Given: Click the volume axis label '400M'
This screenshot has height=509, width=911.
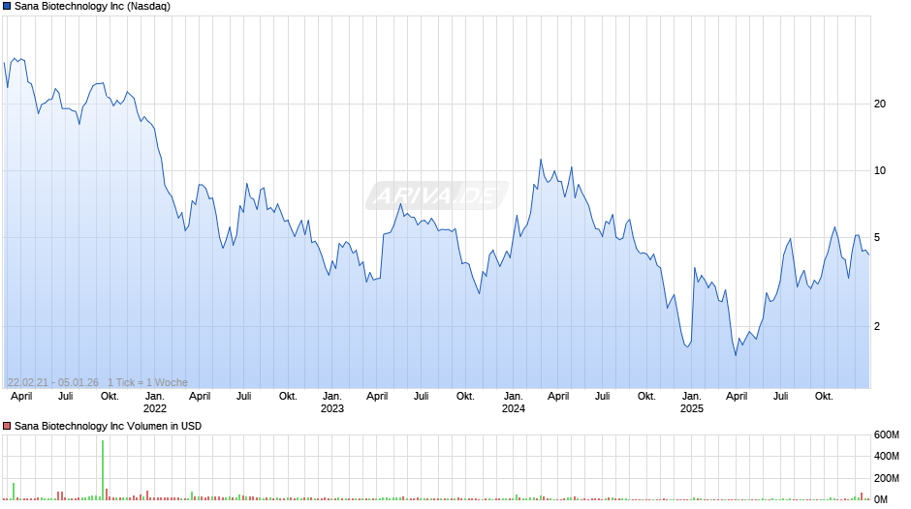Looking at the screenshot, I should tap(887, 456).
